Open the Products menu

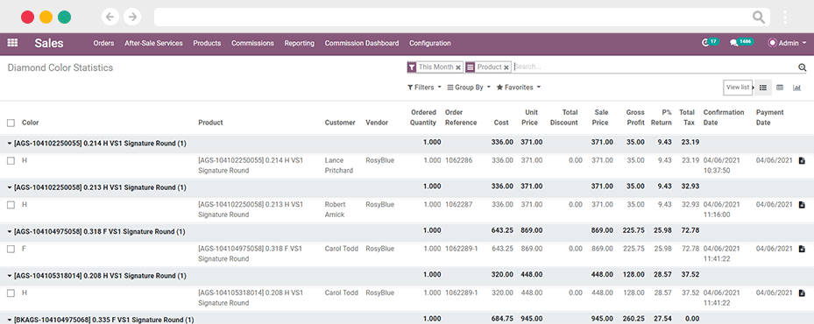point(207,43)
